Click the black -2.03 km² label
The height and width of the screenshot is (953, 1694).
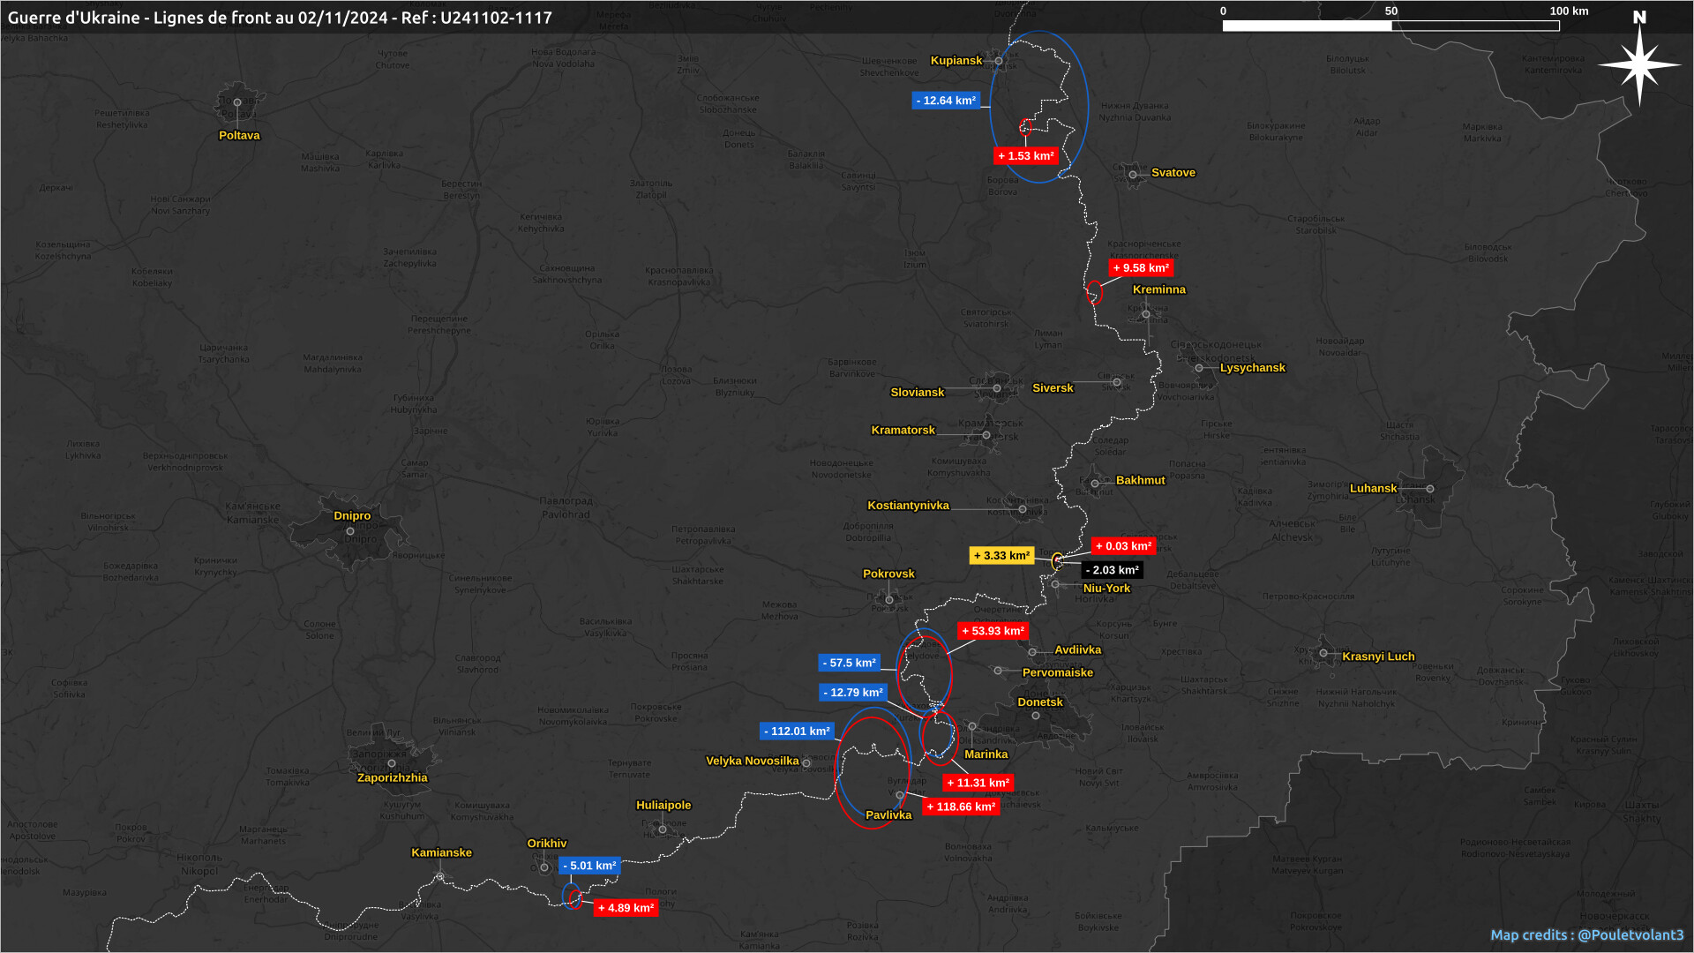click(1112, 570)
